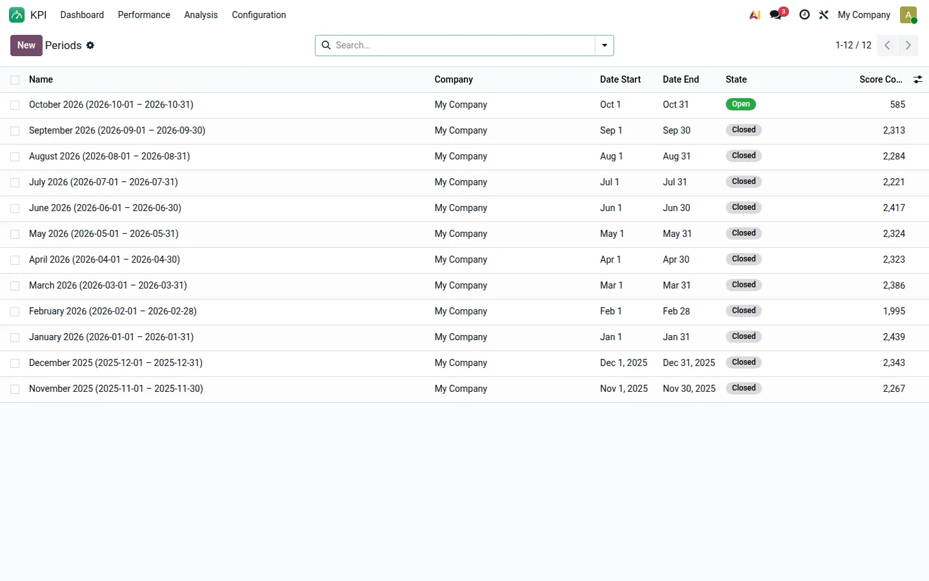Check the November 2025 row checkbox
929x581 pixels.
(15, 389)
